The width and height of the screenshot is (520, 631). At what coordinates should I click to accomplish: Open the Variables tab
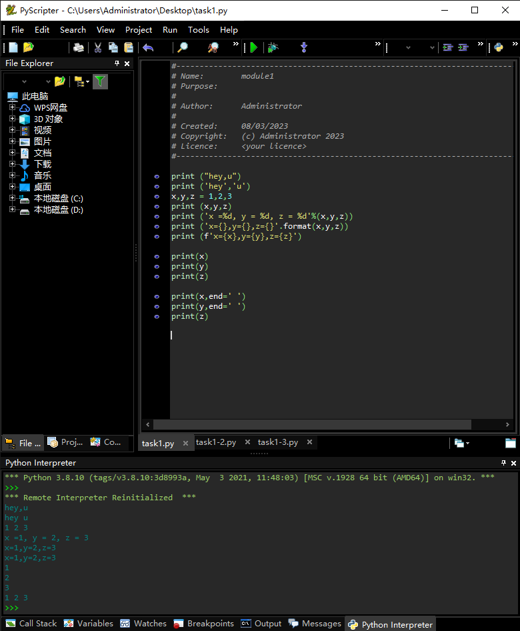[x=89, y=624]
